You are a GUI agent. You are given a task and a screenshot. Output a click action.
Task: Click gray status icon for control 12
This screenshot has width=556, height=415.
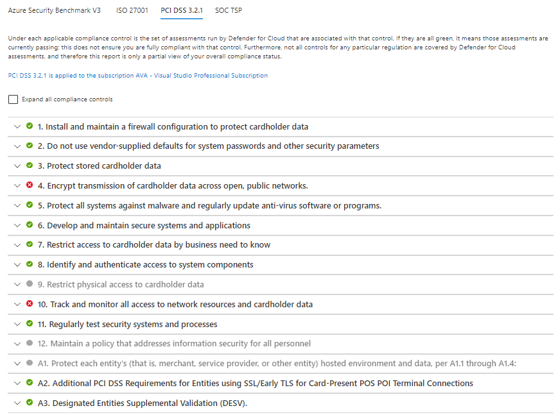tap(30, 343)
